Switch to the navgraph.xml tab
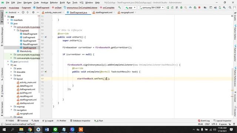 click(x=127, y=12)
